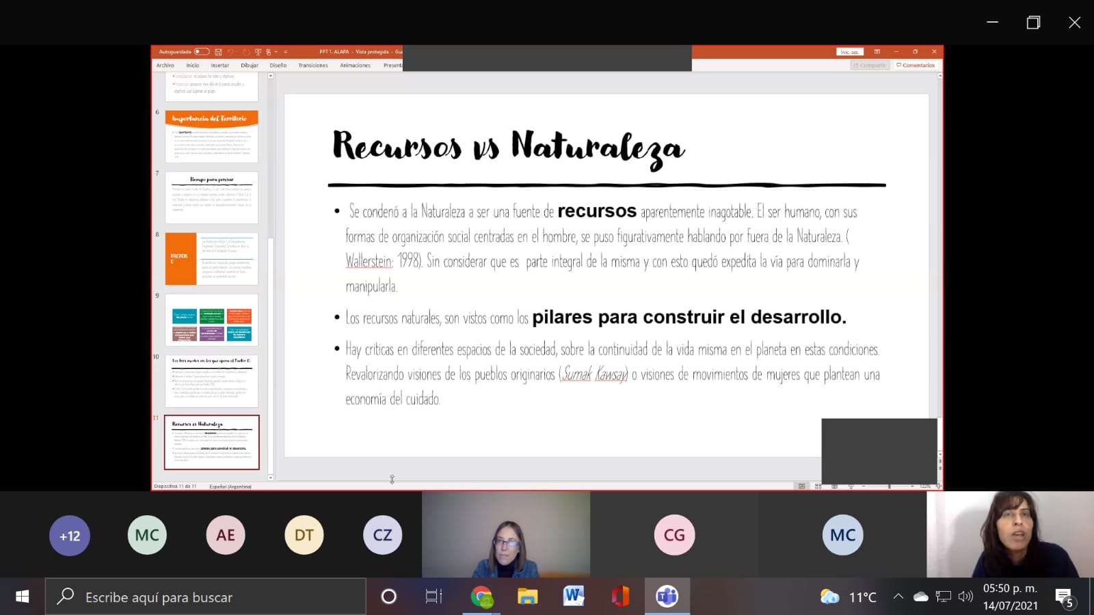Viewport: 1094px width, 615px height.
Task: Expand the quick access toolbar customize dropdown
Action: pyautogui.click(x=285, y=52)
